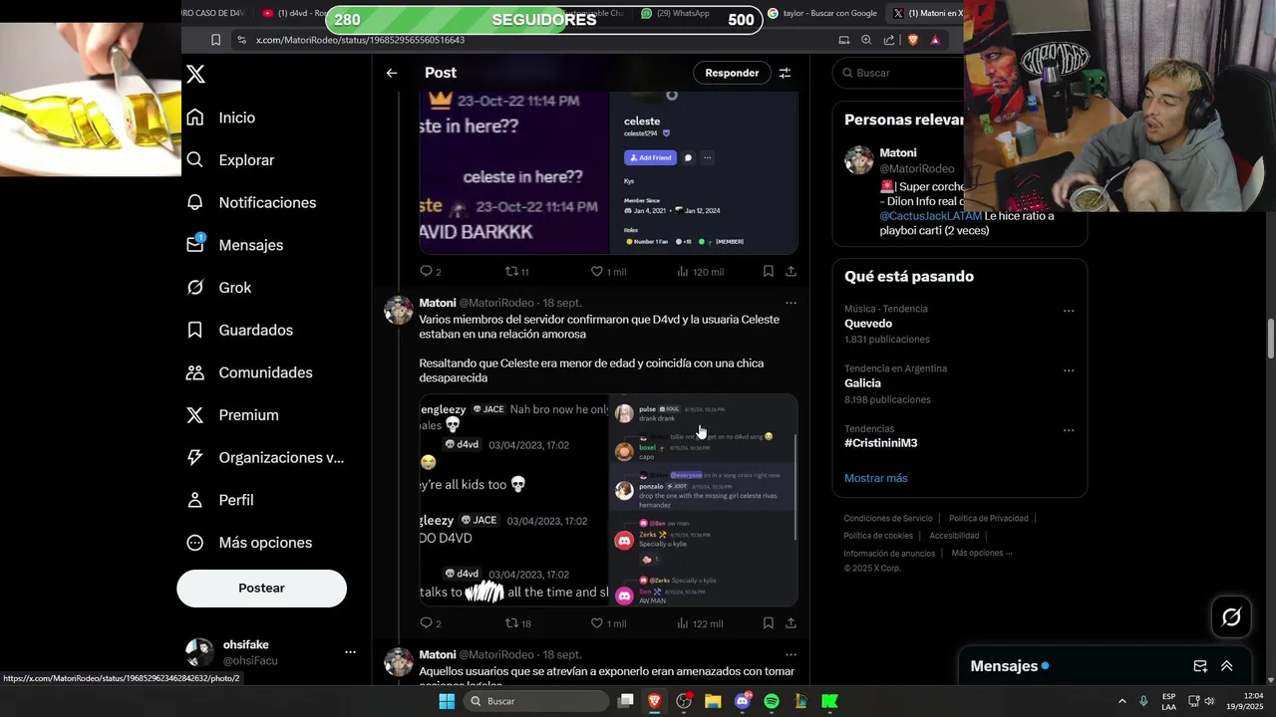The height and width of the screenshot is (717, 1276).
Task: Bookmark the post with 120 mil views
Action: click(768, 271)
